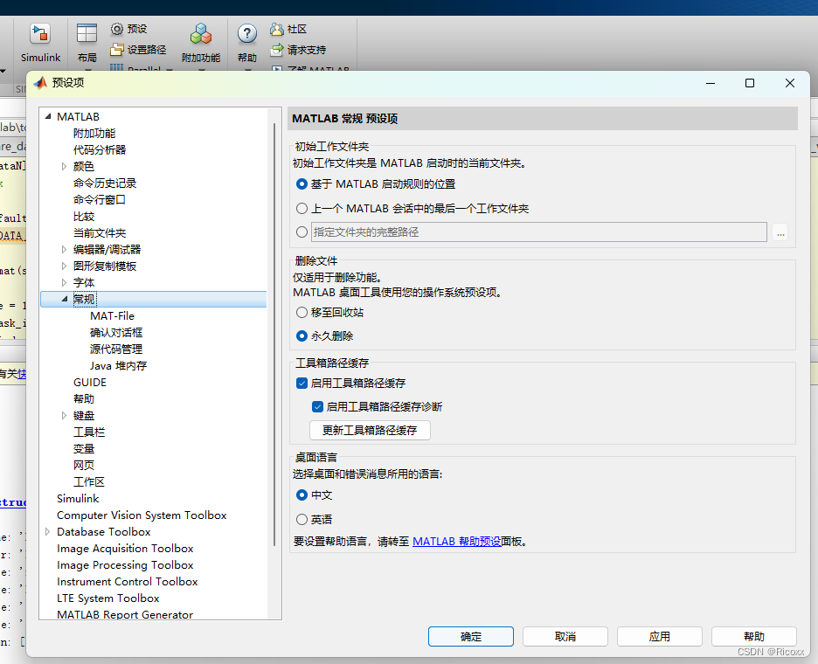Select LTE System Toolbox item

[108, 598]
